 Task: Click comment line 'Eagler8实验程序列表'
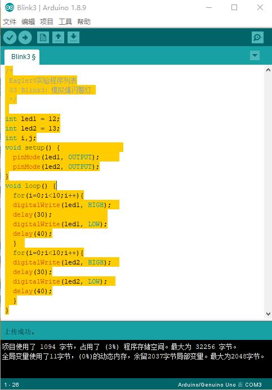43,80
